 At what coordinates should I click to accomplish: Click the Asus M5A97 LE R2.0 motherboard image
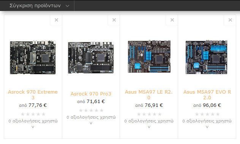(149, 56)
